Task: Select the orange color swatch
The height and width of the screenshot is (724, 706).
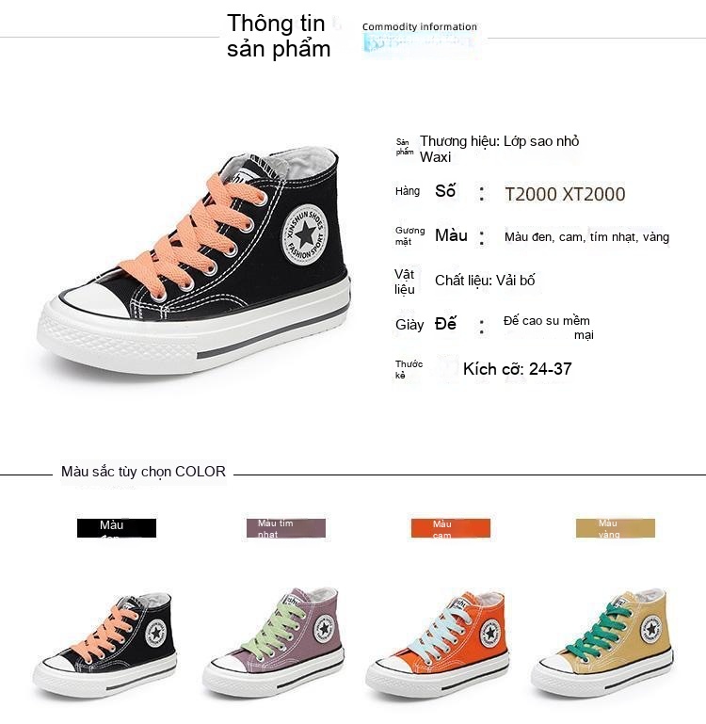Action: pyautogui.click(x=451, y=528)
